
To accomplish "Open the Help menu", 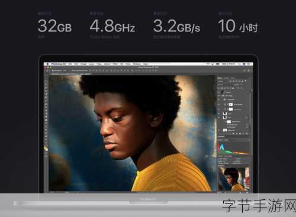I will pyautogui.click(x=146, y=64).
